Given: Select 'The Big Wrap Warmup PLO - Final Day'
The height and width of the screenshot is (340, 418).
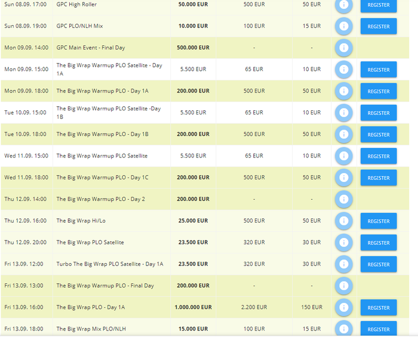Looking at the screenshot, I should pyautogui.click(x=105, y=286).
